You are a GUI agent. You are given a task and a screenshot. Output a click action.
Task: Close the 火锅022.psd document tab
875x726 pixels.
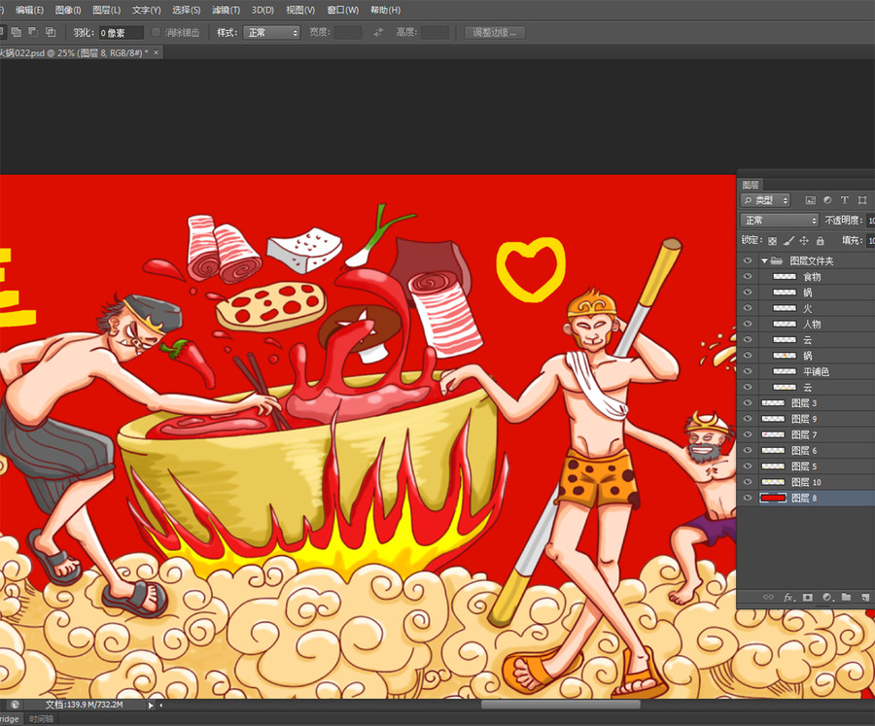pyautogui.click(x=157, y=52)
